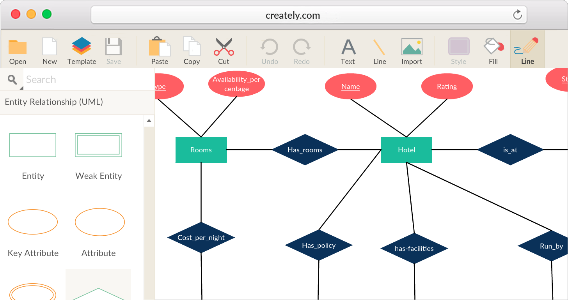
Task: Open the Fill paint bucket tool
Action: click(493, 47)
